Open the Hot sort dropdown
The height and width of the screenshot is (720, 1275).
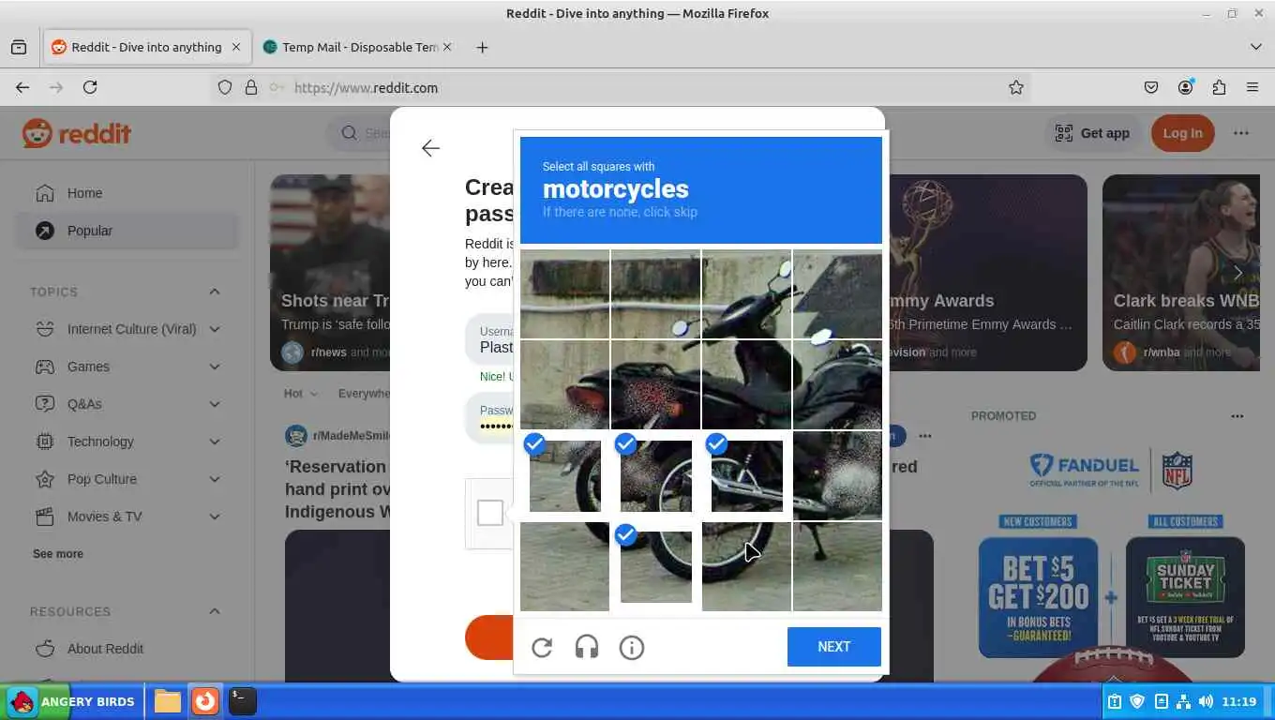(301, 394)
